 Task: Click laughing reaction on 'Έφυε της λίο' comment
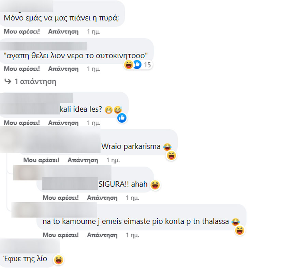pyautogui.click(x=59, y=260)
